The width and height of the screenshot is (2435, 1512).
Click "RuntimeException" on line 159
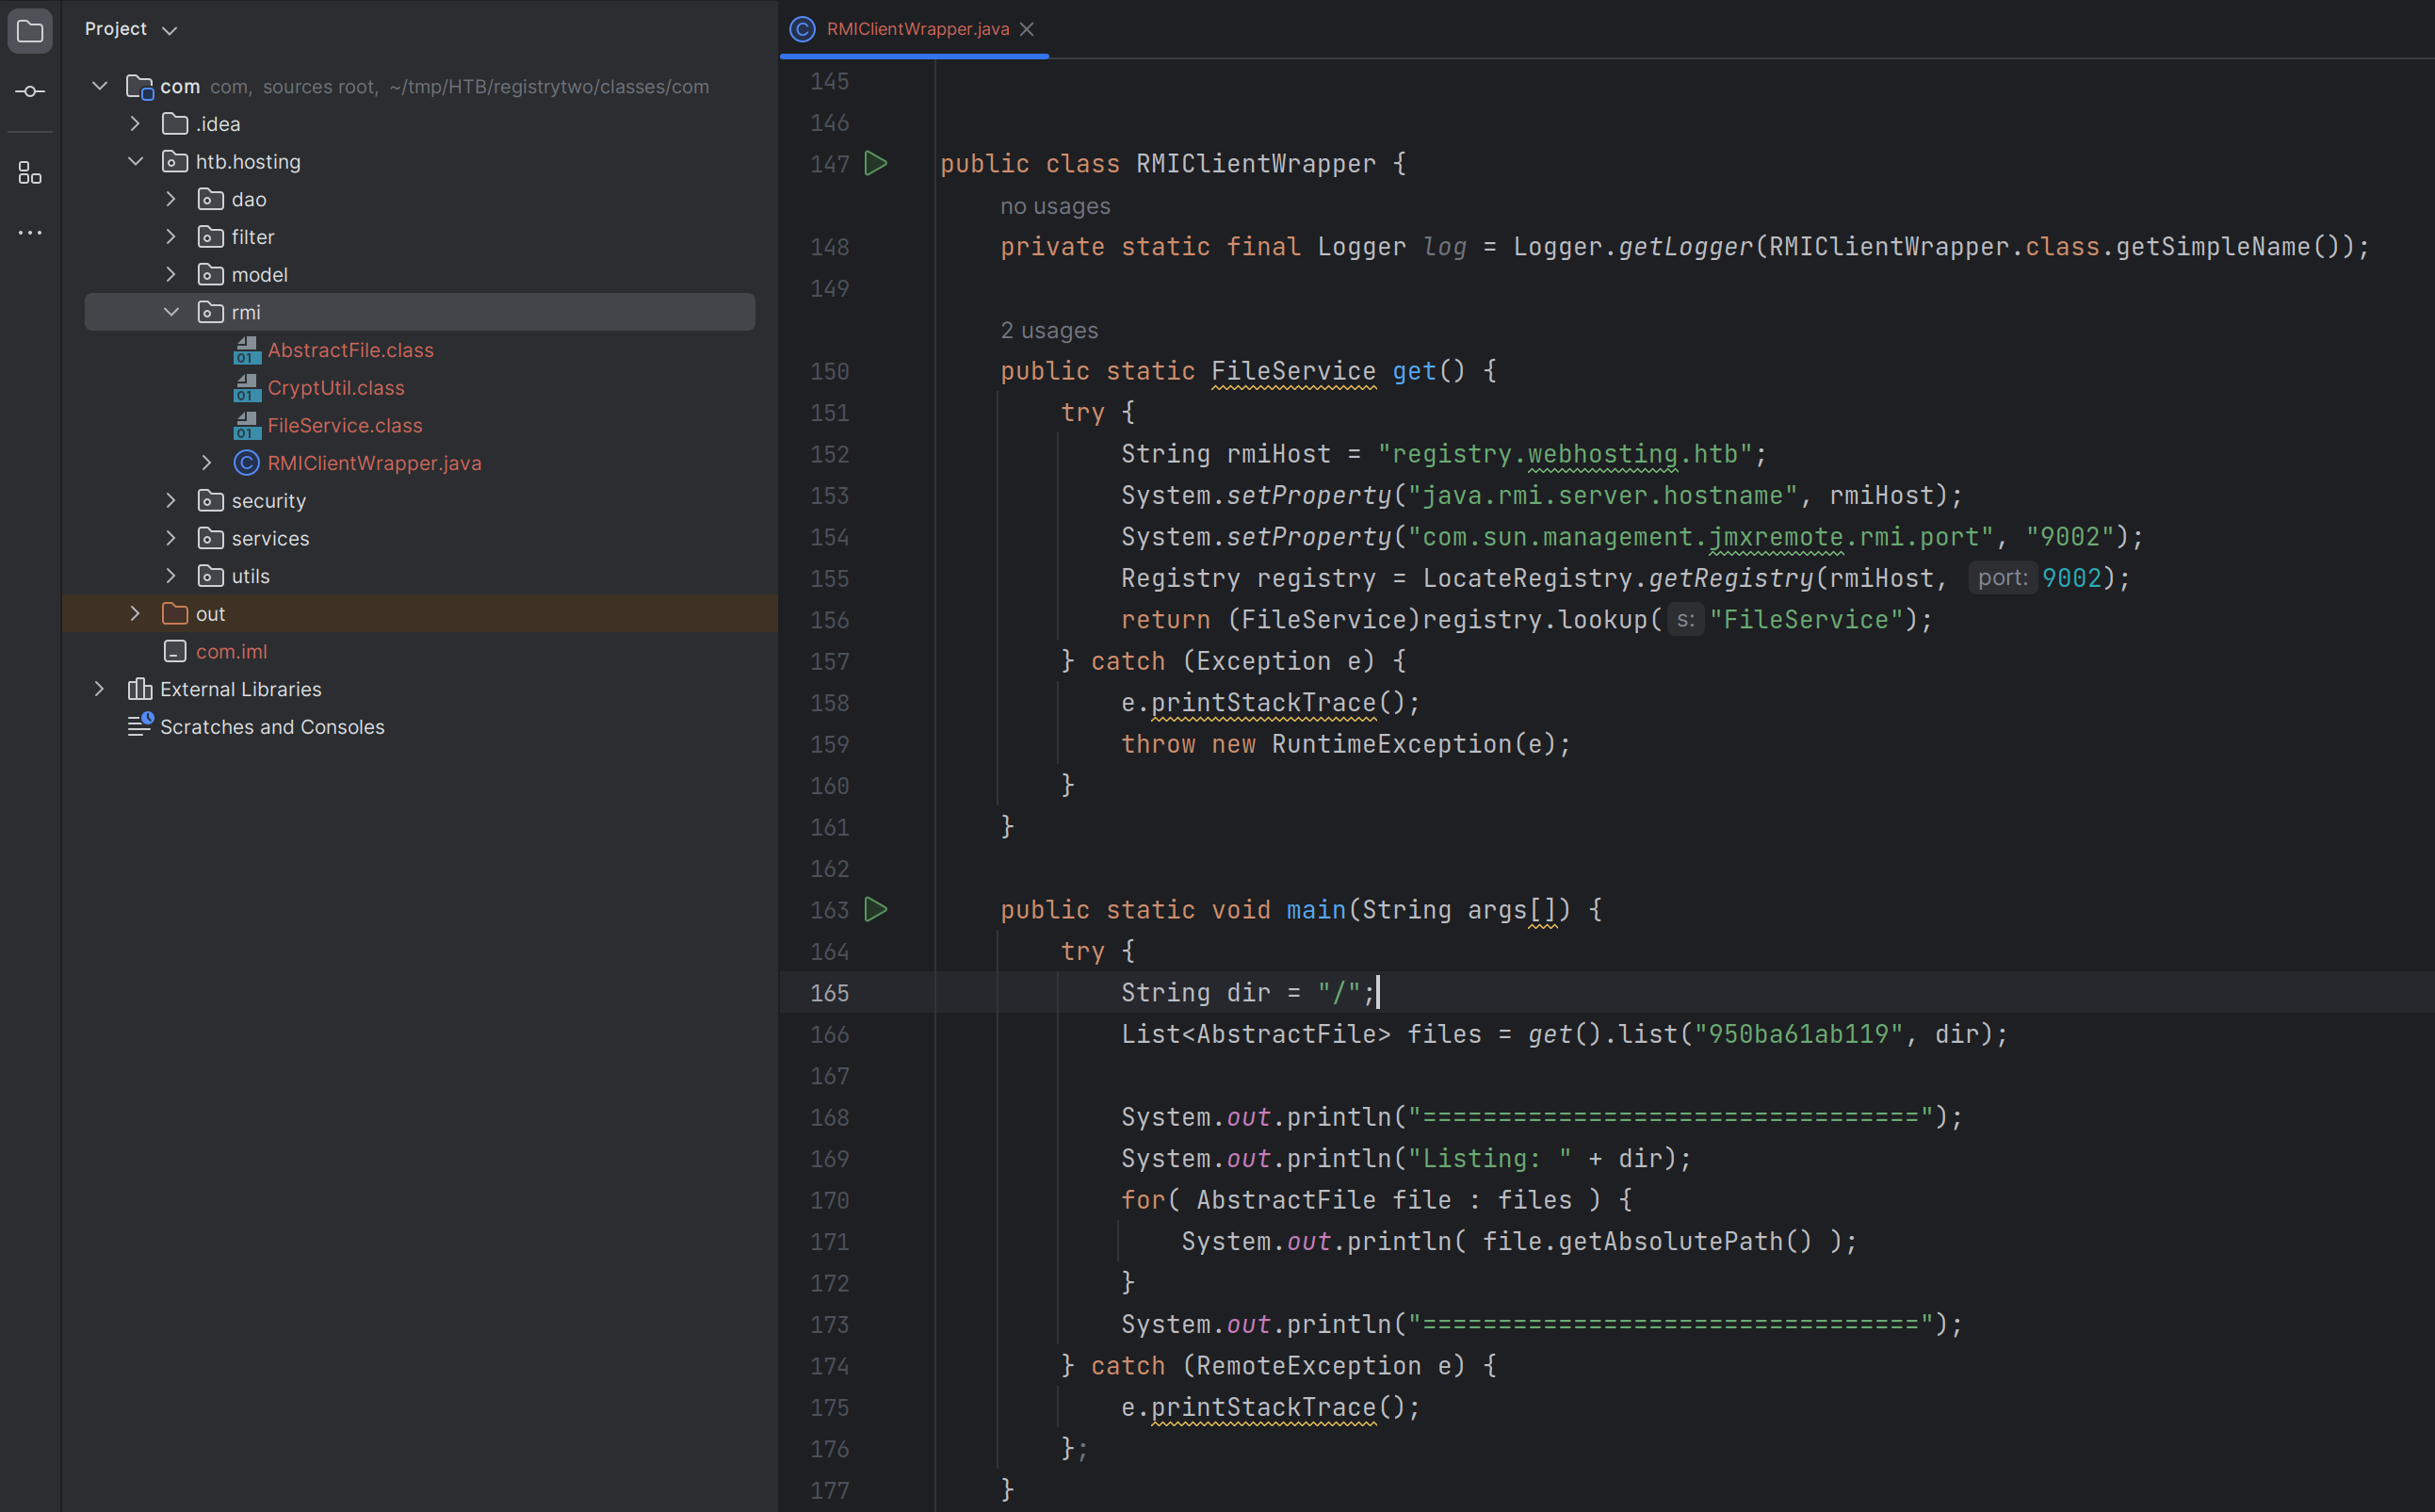click(1391, 744)
